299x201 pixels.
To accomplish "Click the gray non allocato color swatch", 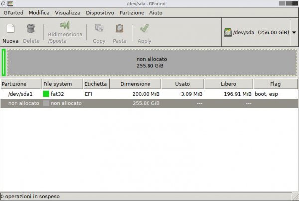I will point(46,103).
